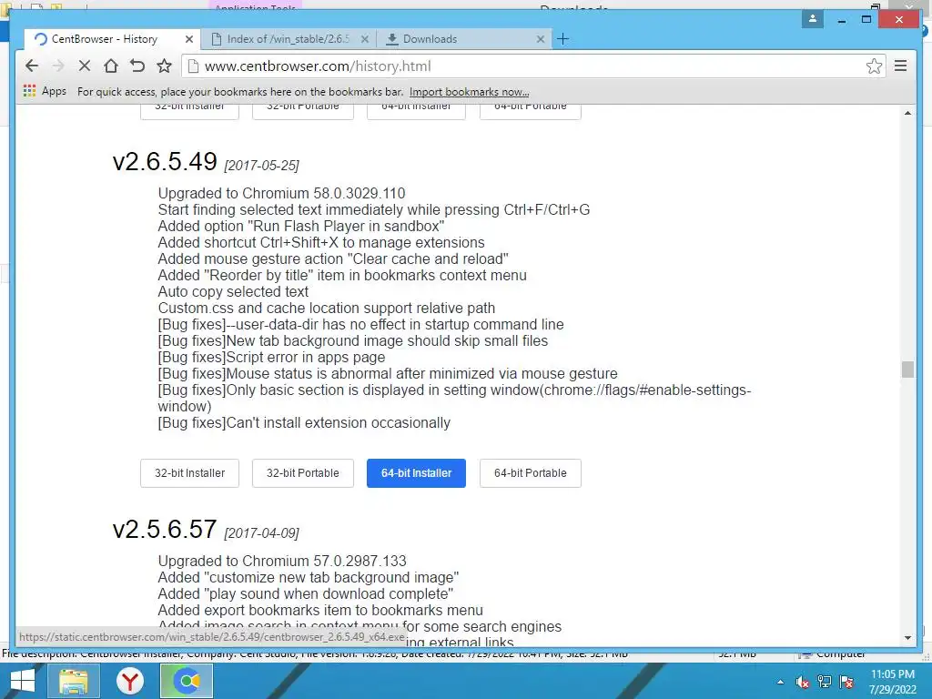This screenshot has height=699, width=932.
Task: Click the [2017-05-25] release date
Action: click(x=261, y=166)
